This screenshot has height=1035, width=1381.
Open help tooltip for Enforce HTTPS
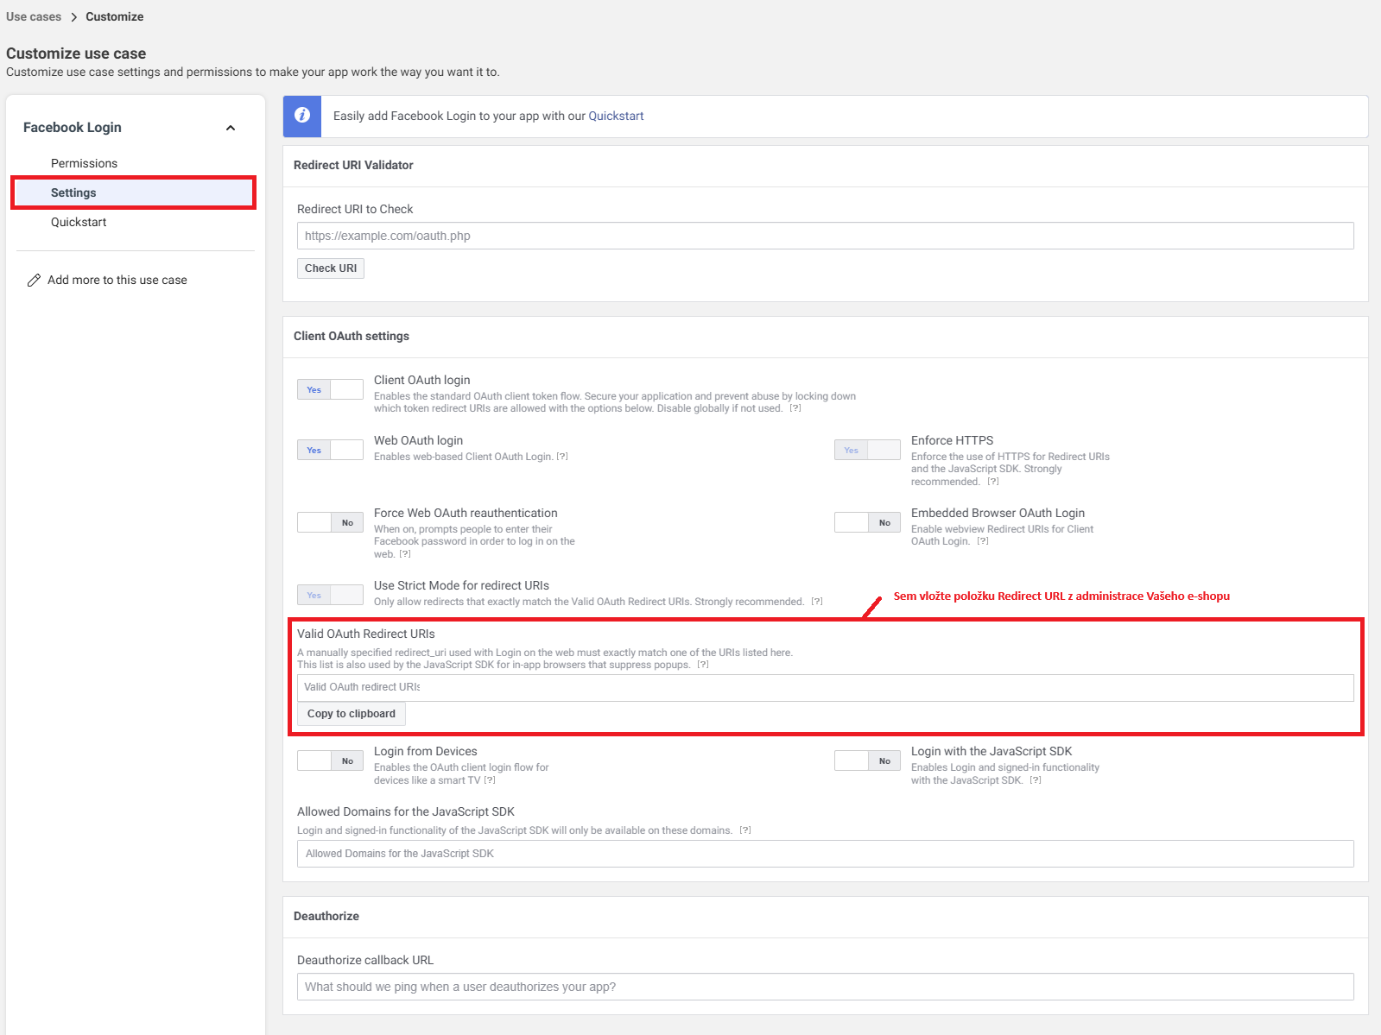click(993, 482)
